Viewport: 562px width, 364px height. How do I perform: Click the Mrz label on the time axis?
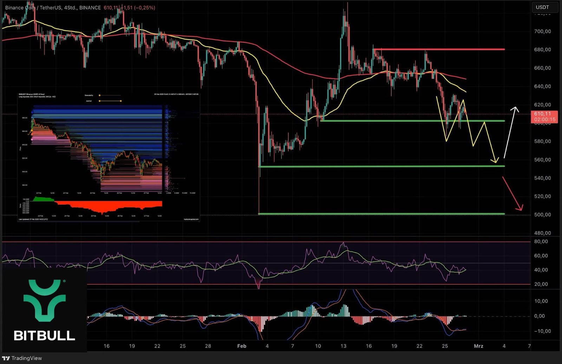point(478,346)
